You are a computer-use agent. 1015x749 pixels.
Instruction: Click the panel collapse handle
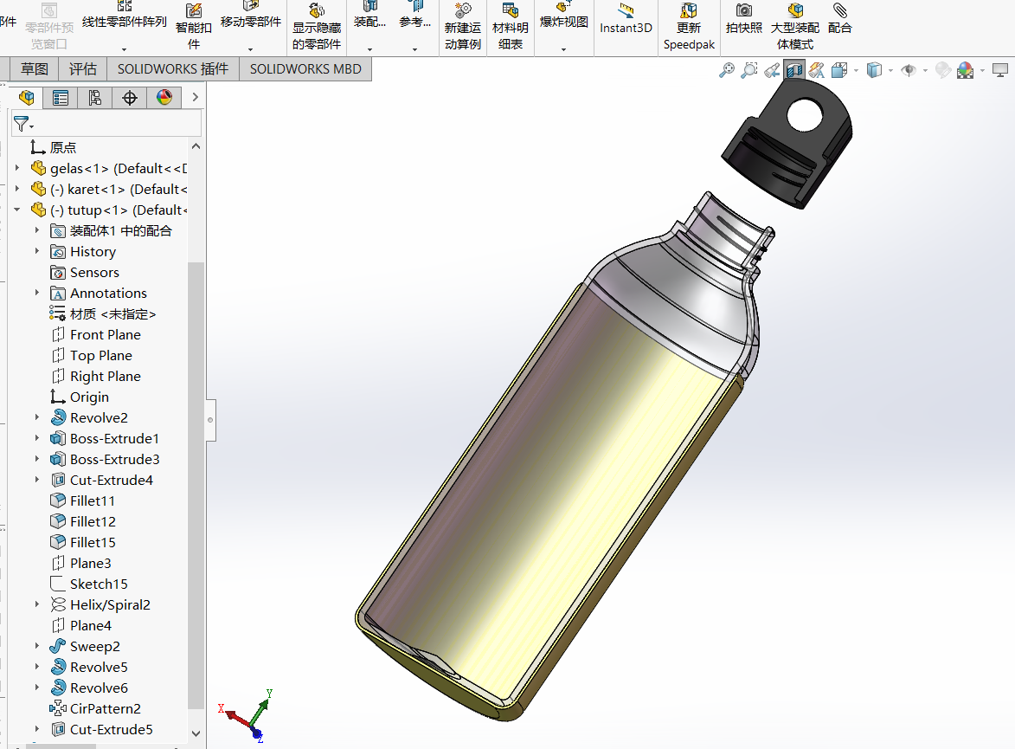pos(210,420)
